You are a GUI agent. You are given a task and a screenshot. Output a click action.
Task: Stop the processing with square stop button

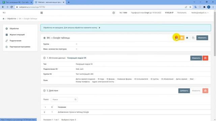pos(187,38)
